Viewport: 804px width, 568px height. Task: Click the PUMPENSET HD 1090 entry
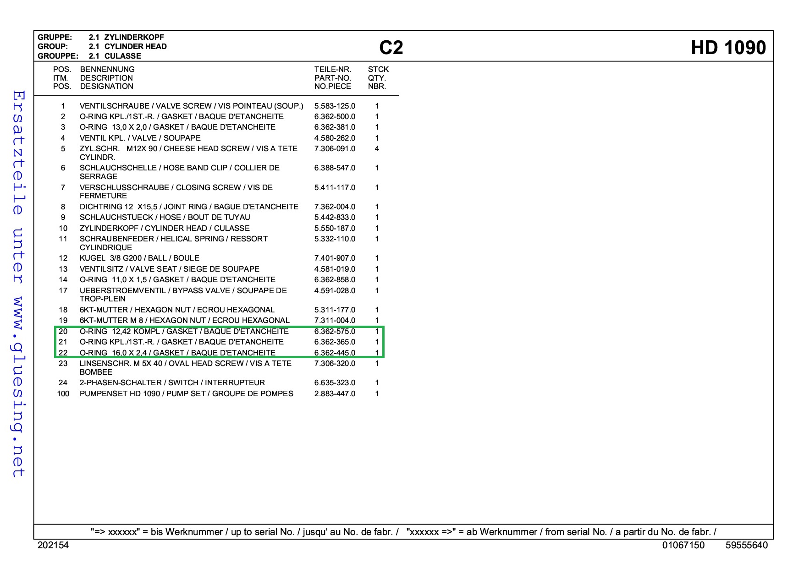186,393
